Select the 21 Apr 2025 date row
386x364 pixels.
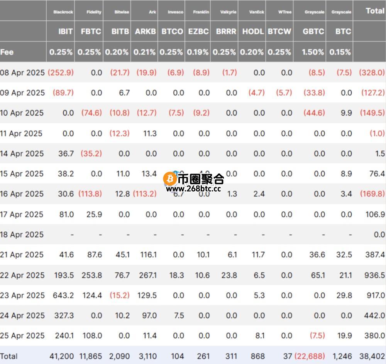point(22,255)
